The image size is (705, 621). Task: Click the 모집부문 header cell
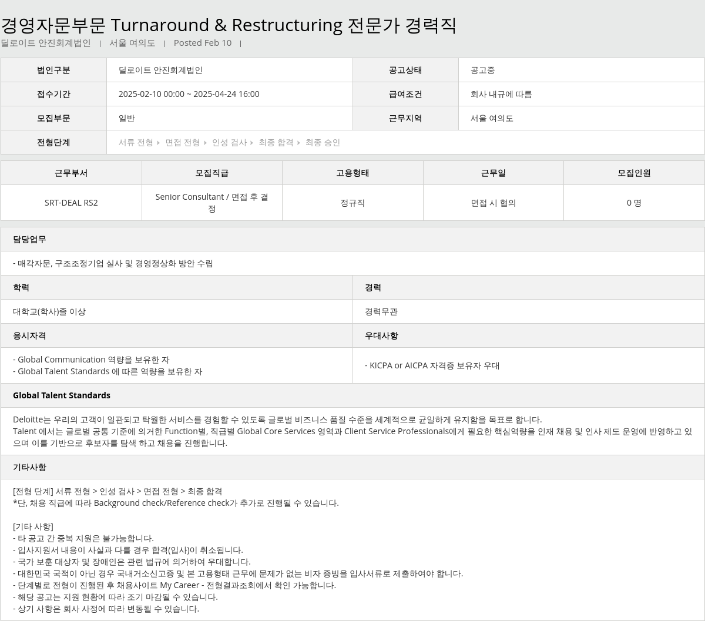pyautogui.click(x=53, y=118)
